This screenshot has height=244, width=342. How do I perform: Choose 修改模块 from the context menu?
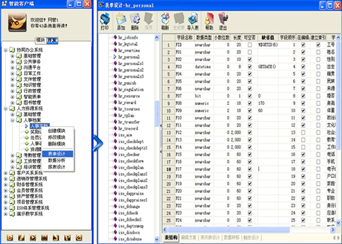57,137
